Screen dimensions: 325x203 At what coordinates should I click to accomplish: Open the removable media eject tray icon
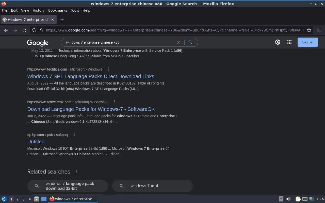coord(281,199)
